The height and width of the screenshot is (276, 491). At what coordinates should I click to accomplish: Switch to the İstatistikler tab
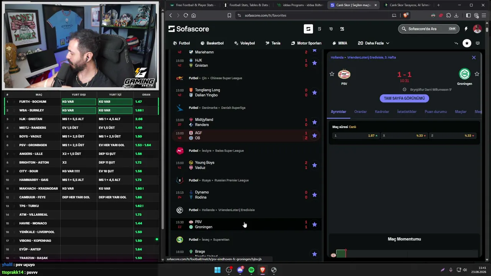click(407, 112)
